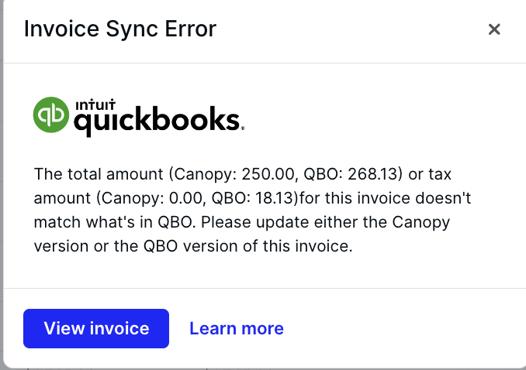Viewport: 526px width, 370px height.
Task: Click the Canopy: 0.00 tax amount text
Action: tap(151, 198)
